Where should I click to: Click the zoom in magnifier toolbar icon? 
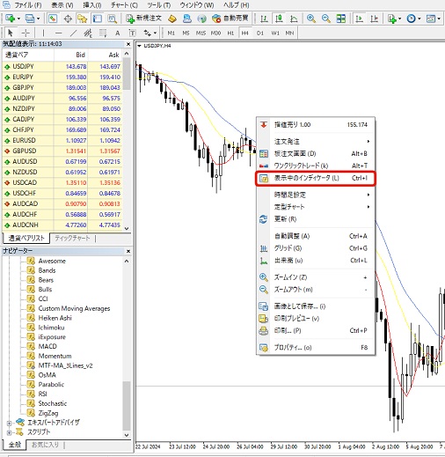(x=311, y=18)
